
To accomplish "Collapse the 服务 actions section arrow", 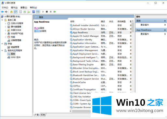I will pos(165,21).
